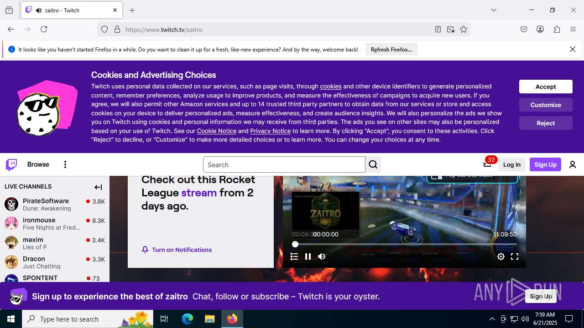This screenshot has width=584, height=328.
Task: Click the search magnifier button
Action: click(373, 164)
